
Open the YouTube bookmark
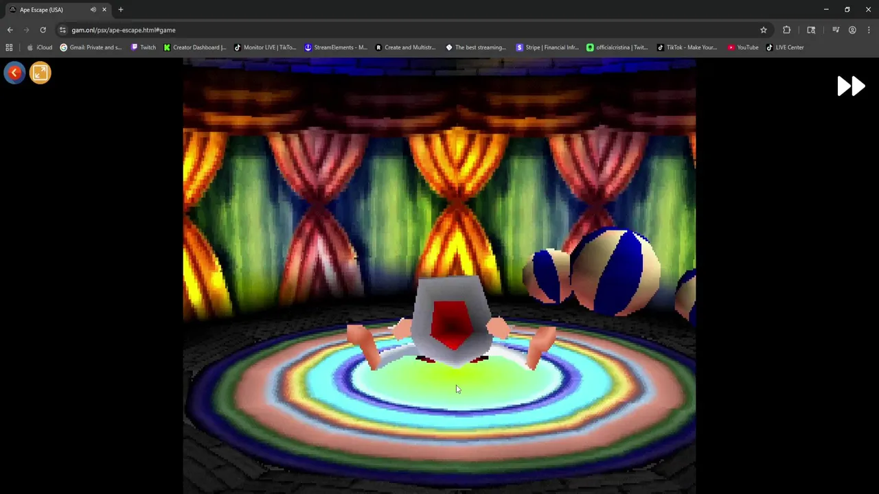(743, 47)
